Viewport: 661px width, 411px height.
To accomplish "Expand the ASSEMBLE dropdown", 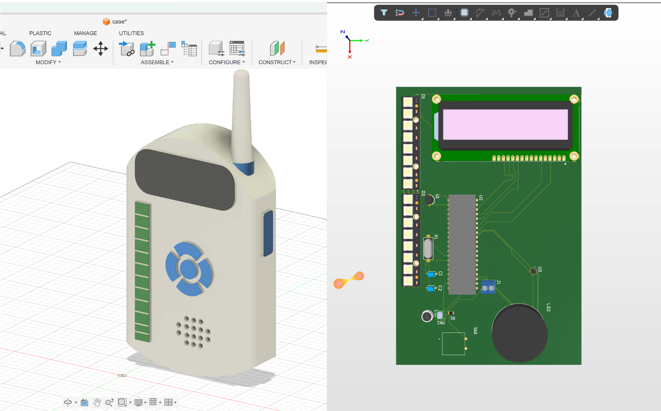I will (x=157, y=62).
